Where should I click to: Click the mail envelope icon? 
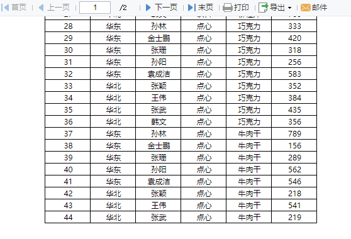click(x=306, y=8)
